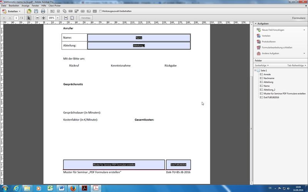This screenshot has width=308, height=192.
Task: Select the dropdown form field tool
Action: 77,11
